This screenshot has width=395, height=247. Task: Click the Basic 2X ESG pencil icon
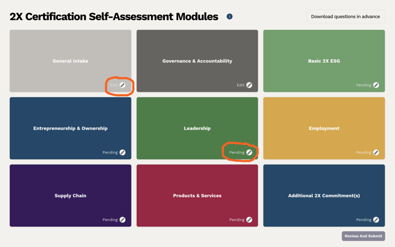pos(376,85)
